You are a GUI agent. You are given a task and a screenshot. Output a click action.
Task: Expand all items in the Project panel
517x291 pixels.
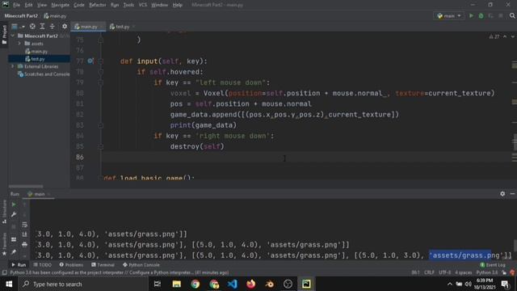pyautogui.click(x=42, y=27)
